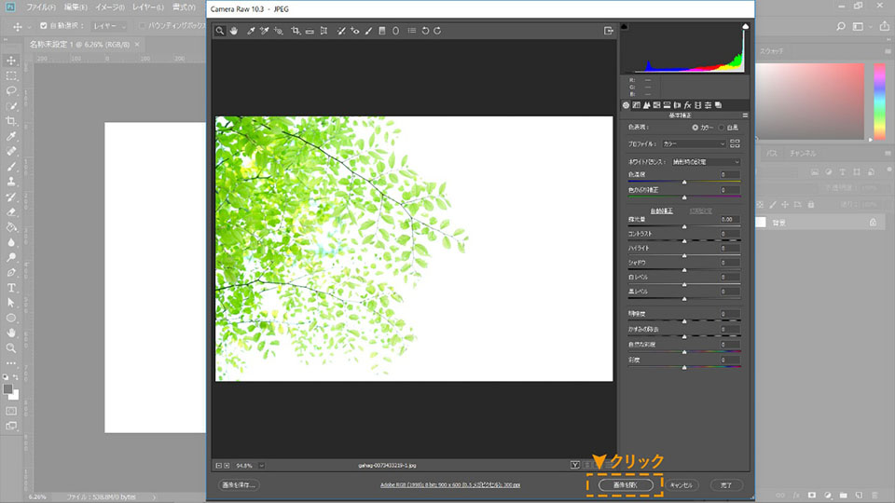The width and height of the screenshot is (895, 503).
Task: Toggle auto-select checkbox in Photoshop options bar
Action: click(x=44, y=26)
